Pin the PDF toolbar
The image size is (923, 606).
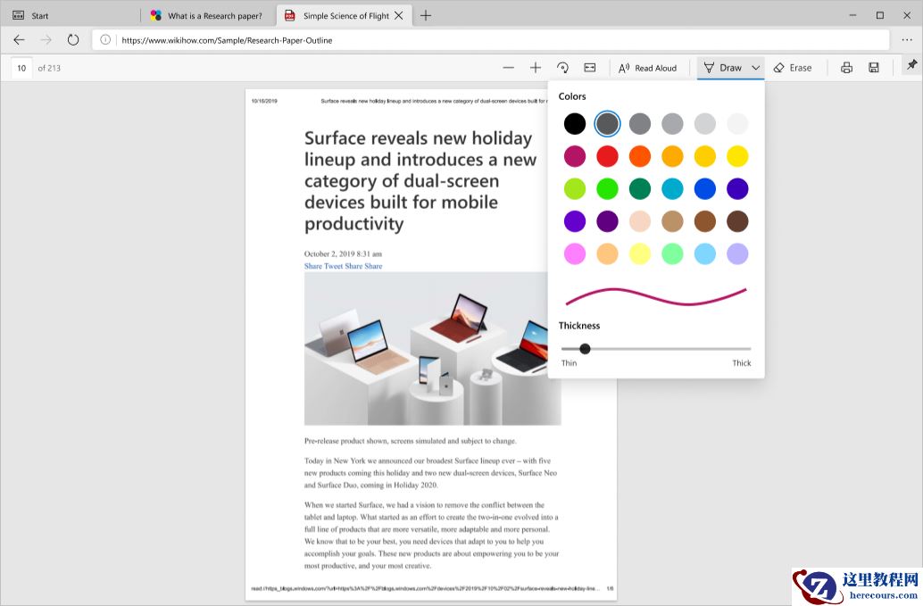[911, 65]
